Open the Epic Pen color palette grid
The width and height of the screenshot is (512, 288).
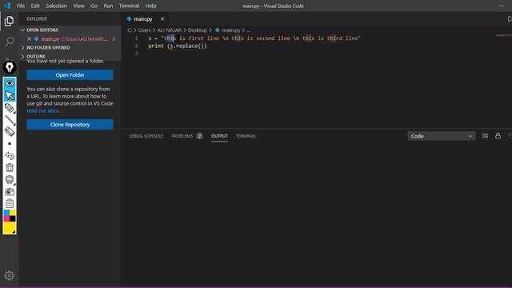10,216
